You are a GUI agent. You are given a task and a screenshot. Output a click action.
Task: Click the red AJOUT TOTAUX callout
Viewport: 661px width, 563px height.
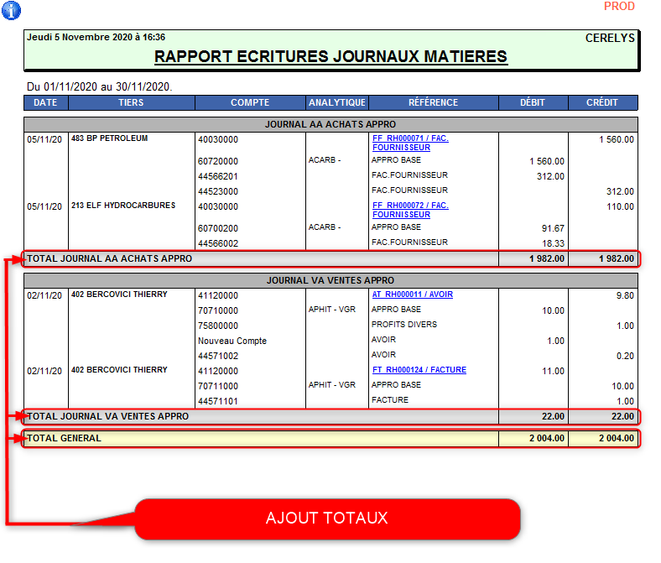(327, 519)
